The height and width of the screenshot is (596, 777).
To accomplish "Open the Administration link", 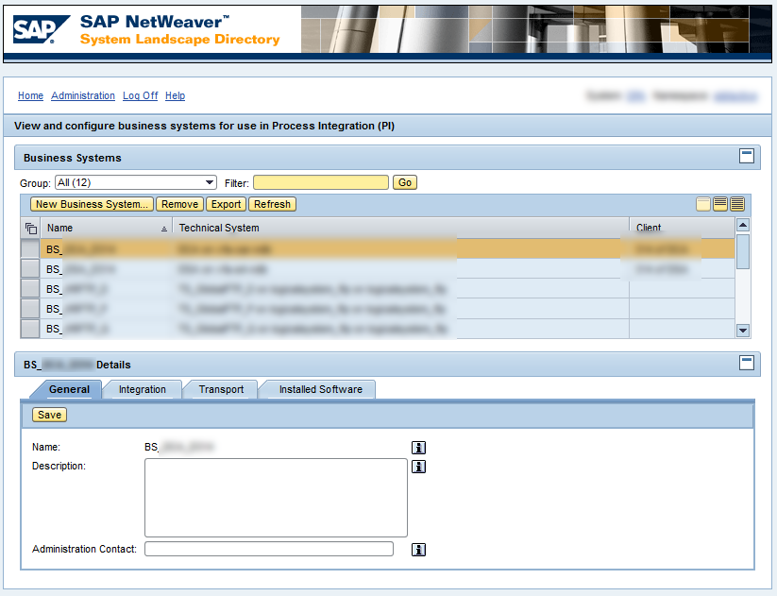I will pos(83,95).
